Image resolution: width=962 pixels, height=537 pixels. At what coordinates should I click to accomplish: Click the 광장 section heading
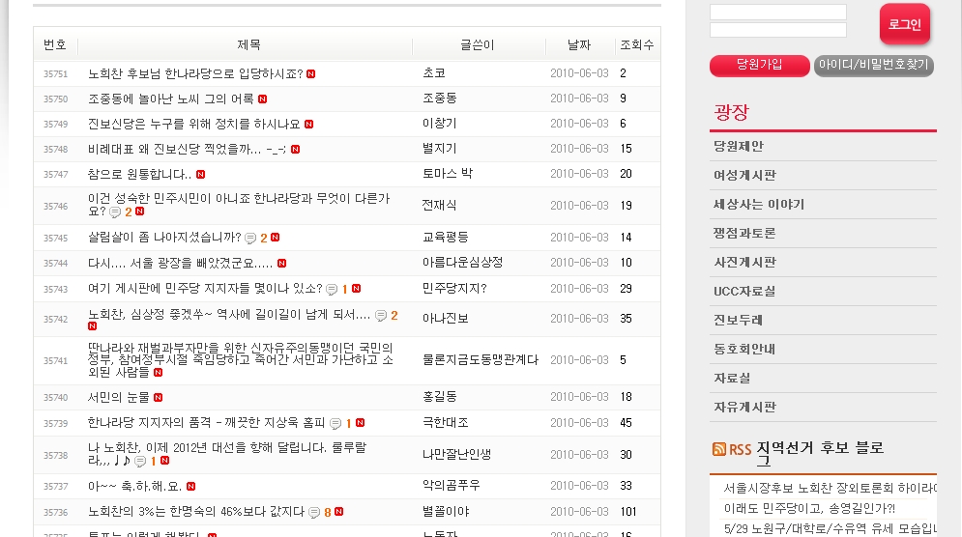(731, 112)
